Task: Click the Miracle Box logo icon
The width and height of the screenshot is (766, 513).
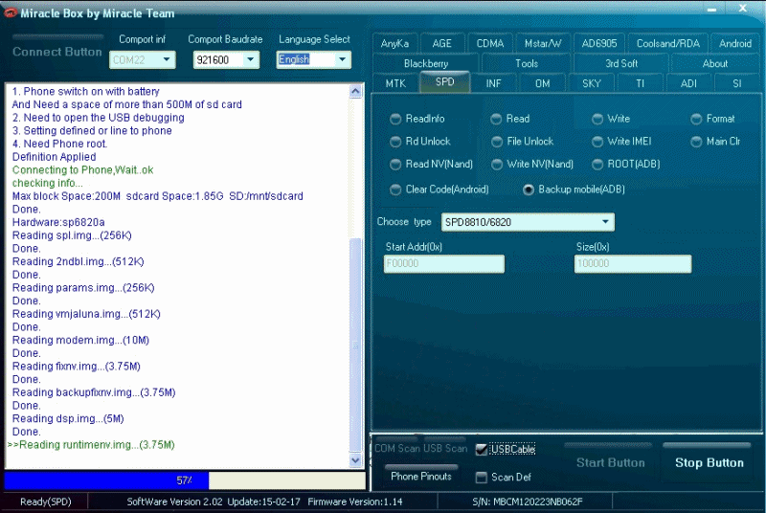Action: tap(10, 13)
